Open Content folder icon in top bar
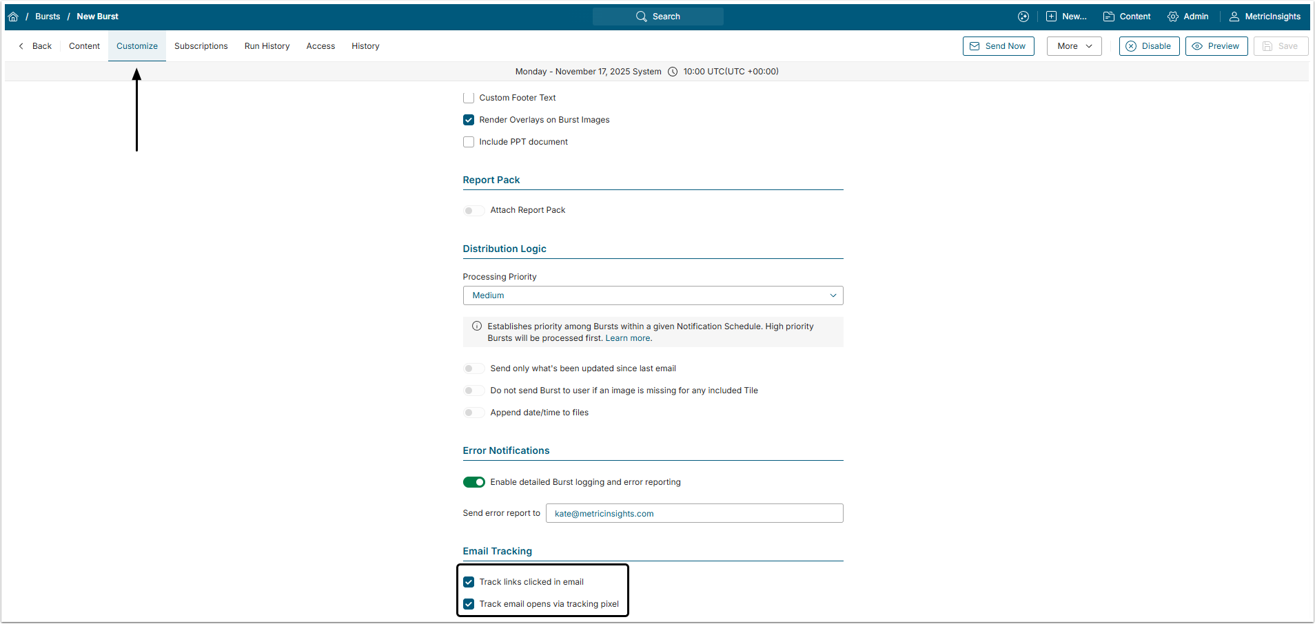The height and width of the screenshot is (624, 1315). click(1109, 17)
